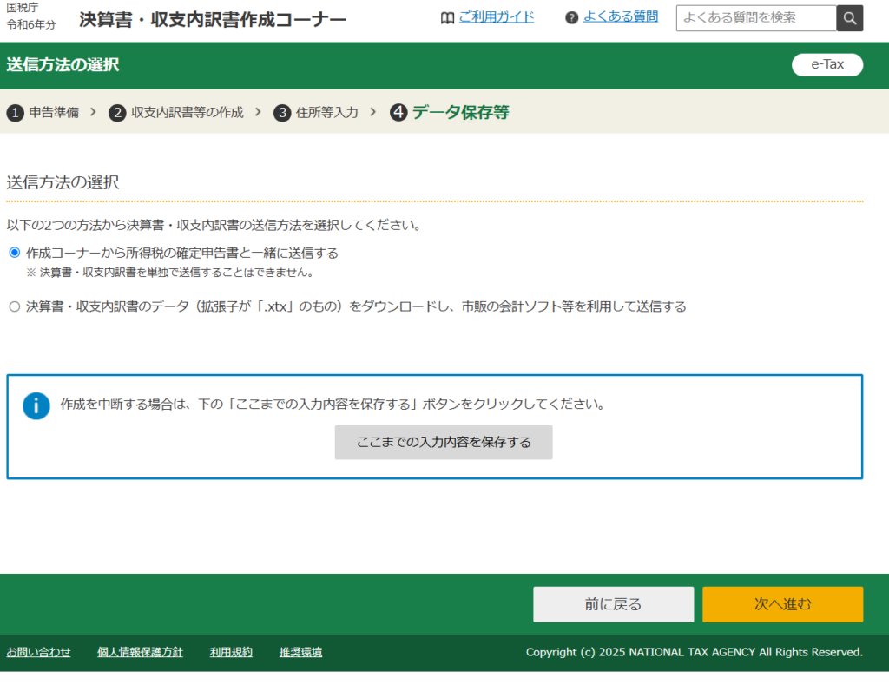This screenshot has width=889, height=698.
Task: Proceed with the 次へ進む button
Action: [782, 604]
